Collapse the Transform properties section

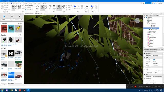(x=145, y=67)
